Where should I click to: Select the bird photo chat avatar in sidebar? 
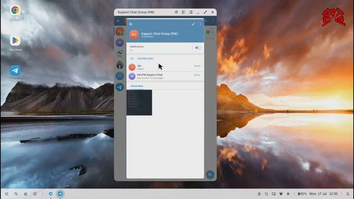119,54
